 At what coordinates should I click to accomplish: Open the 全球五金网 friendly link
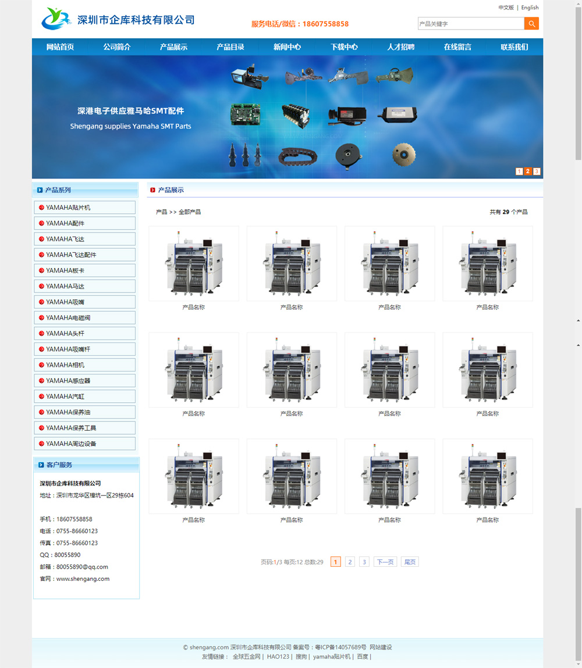pos(246,656)
